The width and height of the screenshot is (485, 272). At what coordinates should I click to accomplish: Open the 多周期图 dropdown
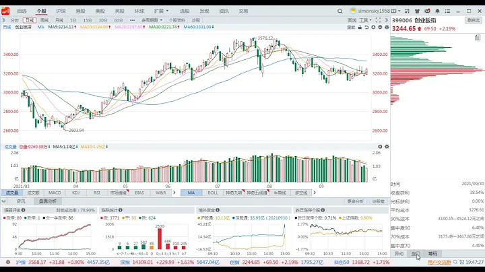[152, 20]
